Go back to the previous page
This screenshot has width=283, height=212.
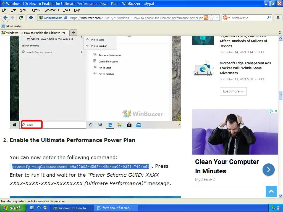click(6, 18)
